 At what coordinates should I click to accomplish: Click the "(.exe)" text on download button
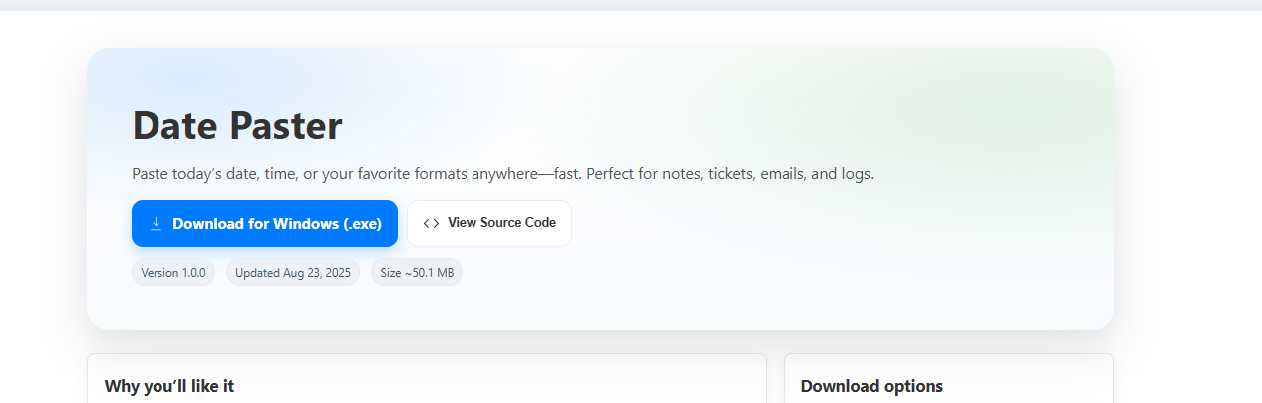coord(363,224)
